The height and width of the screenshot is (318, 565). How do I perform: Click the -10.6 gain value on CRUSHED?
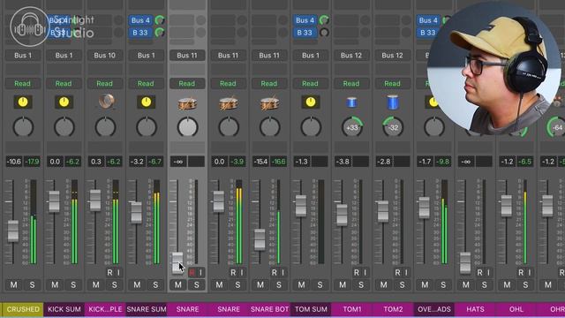(14, 162)
